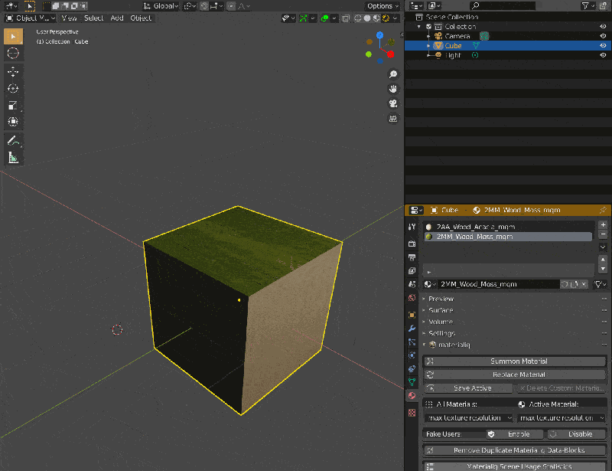
Task: Select 2AA_Wood_Acacia_mqm material slot
Action: click(508, 227)
